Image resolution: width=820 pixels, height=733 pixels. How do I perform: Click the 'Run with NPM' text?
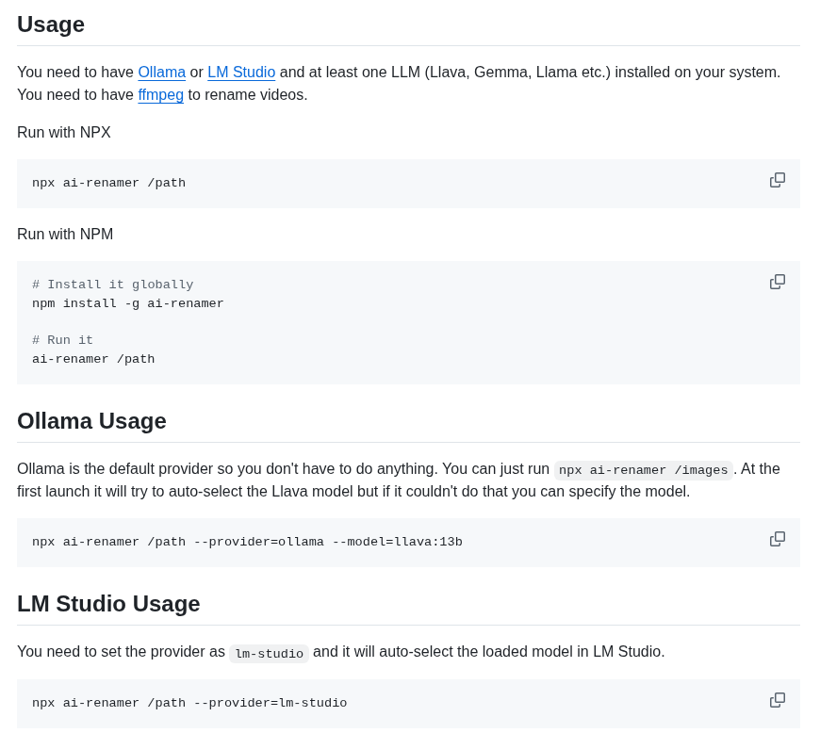pos(65,235)
